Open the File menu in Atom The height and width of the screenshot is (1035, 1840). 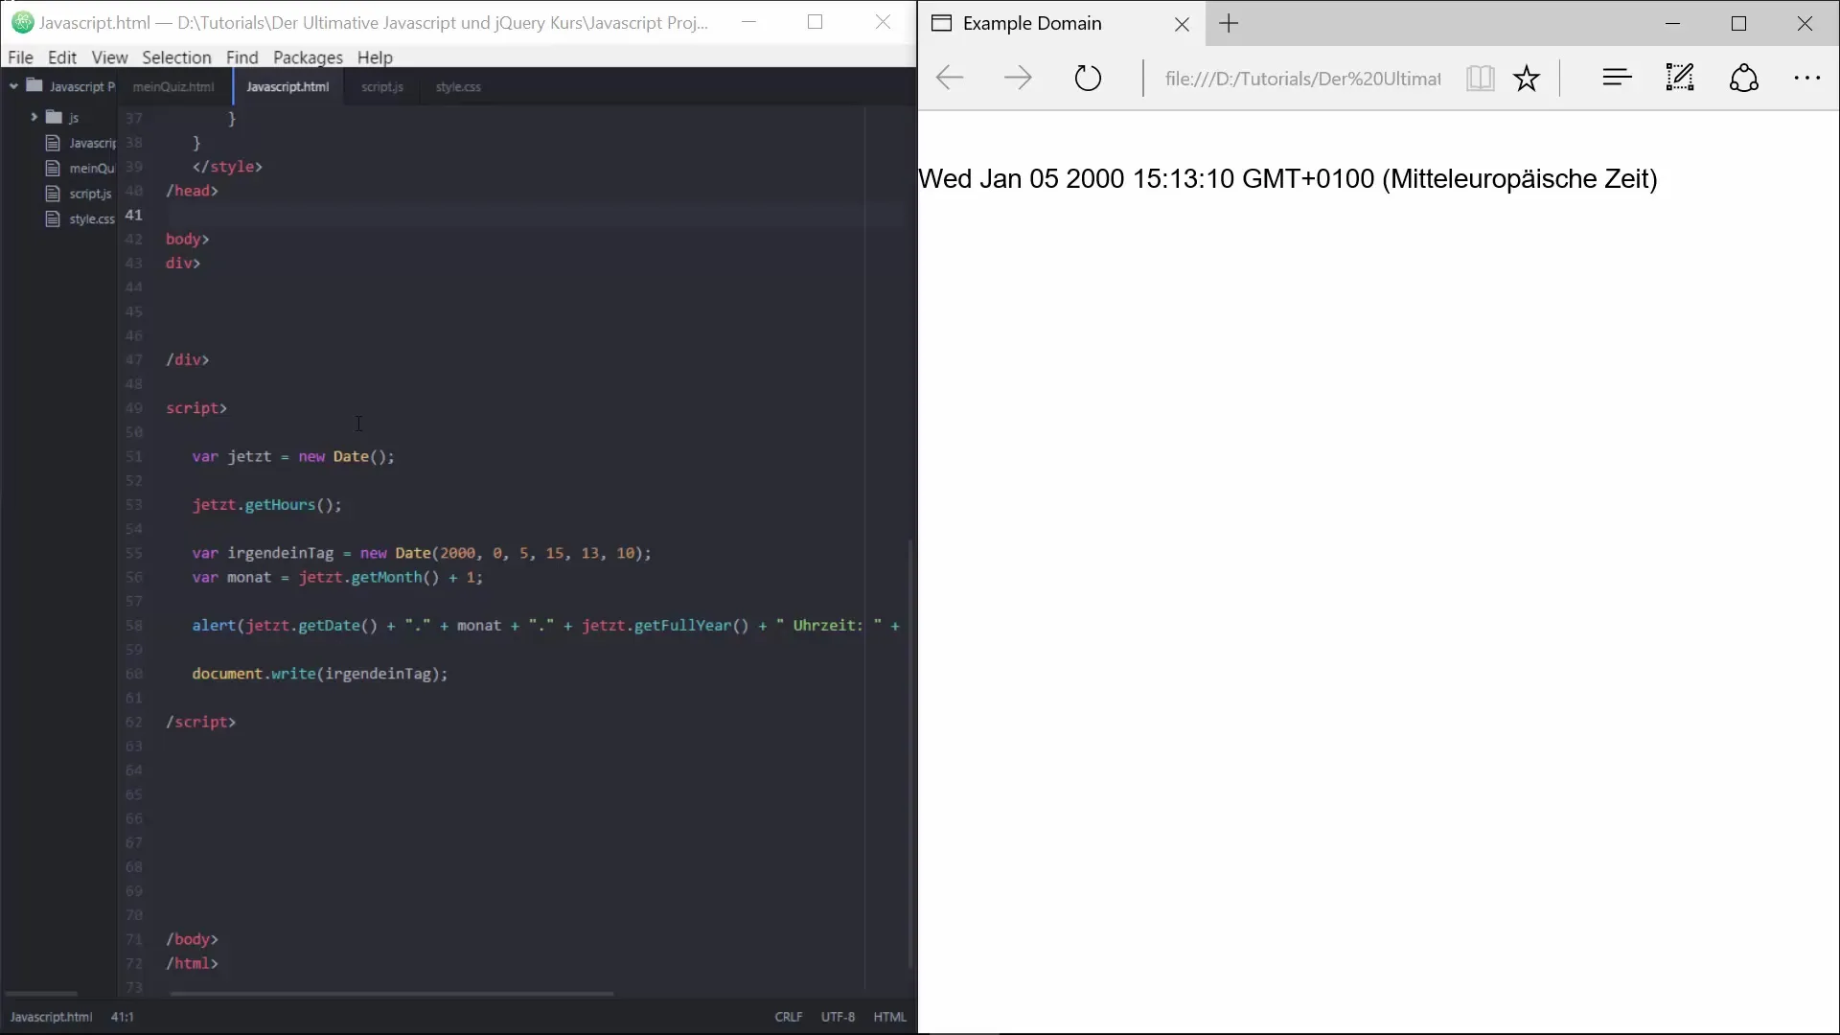click(x=20, y=57)
